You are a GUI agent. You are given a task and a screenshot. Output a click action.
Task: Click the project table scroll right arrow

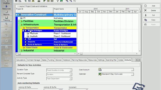pos(75,53)
